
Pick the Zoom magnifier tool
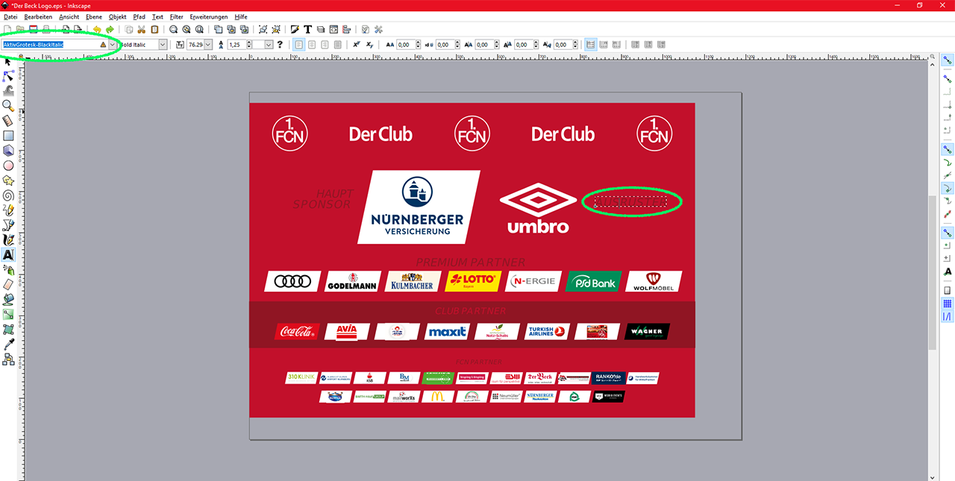point(8,106)
